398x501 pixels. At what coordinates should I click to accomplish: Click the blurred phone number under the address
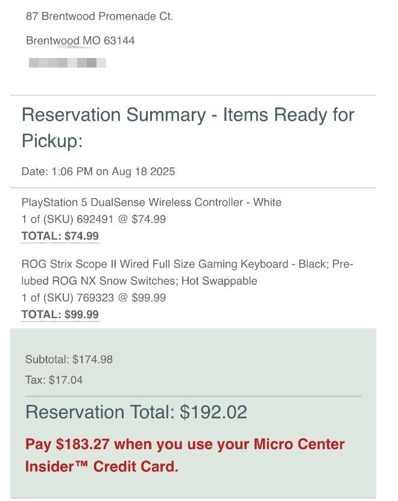pyautogui.click(x=67, y=63)
